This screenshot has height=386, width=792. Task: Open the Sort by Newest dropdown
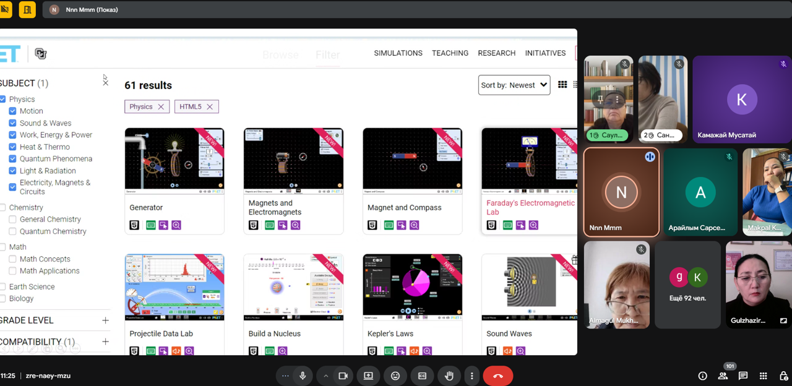514,85
